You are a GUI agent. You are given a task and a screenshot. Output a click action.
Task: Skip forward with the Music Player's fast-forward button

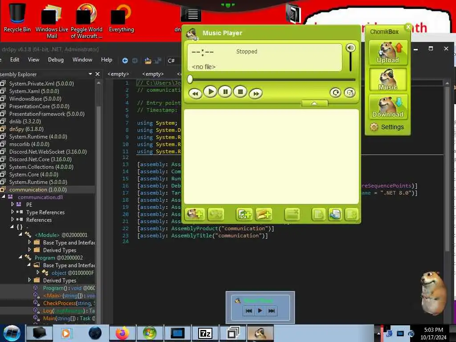click(256, 94)
